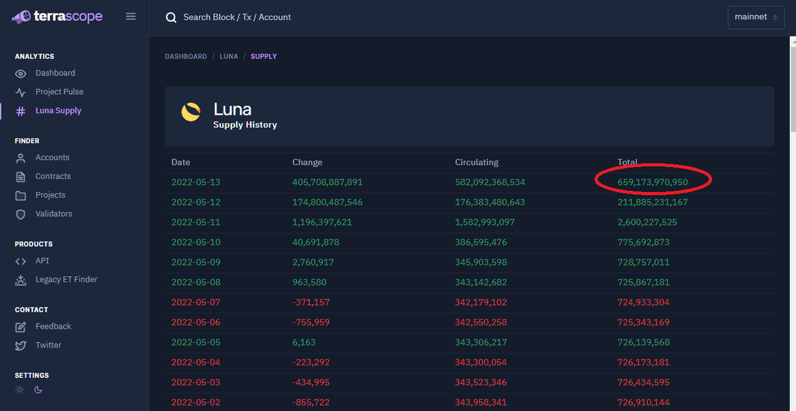Click the Contracts document icon
Screen dimensions: 796x411
[x=21, y=176]
